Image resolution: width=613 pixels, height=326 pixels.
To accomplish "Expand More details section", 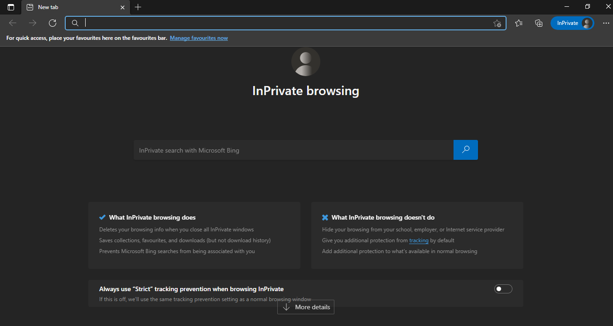I will click(306, 307).
